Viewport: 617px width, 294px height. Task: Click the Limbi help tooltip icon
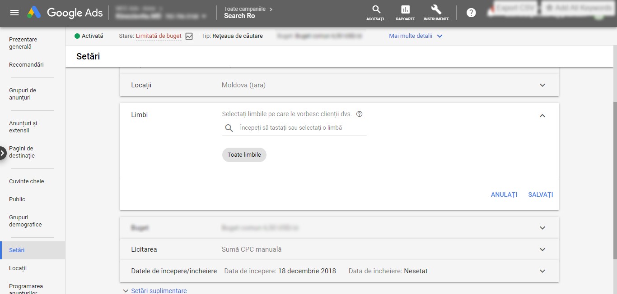(x=360, y=114)
